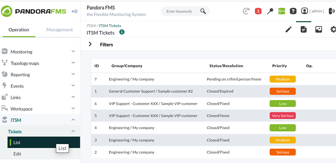The height and width of the screenshot is (163, 336).
Task: Collapse the sidebar with the arrow icon
Action: 74,11
